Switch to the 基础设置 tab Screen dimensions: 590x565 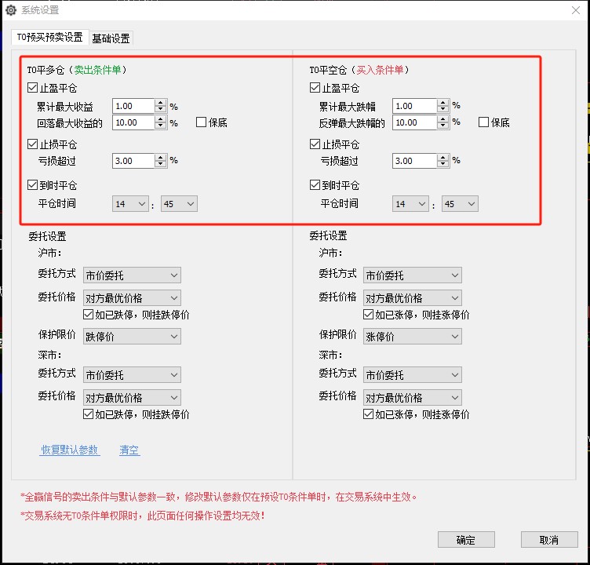click(x=111, y=38)
